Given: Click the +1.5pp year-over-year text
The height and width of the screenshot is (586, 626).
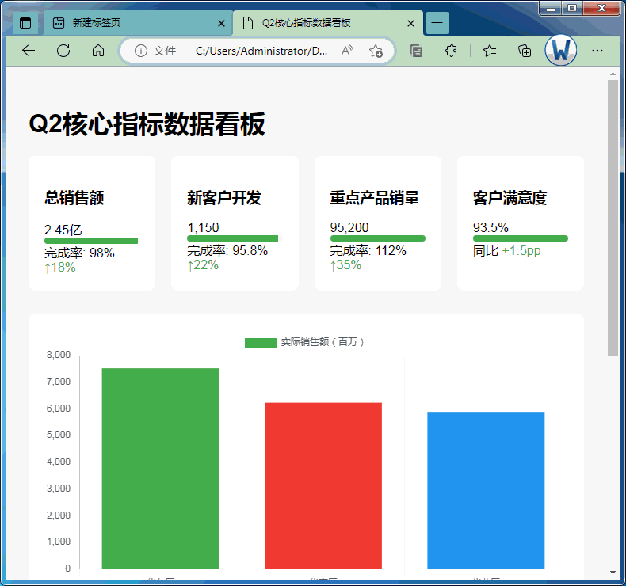Looking at the screenshot, I should pos(521,250).
